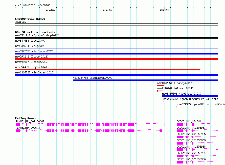Open CCDC51|NM_001256965 transcript label
This screenshot has width=225, height=165.
coord(191,134)
